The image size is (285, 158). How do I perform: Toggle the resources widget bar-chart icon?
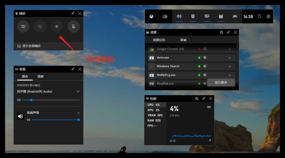(221, 16)
